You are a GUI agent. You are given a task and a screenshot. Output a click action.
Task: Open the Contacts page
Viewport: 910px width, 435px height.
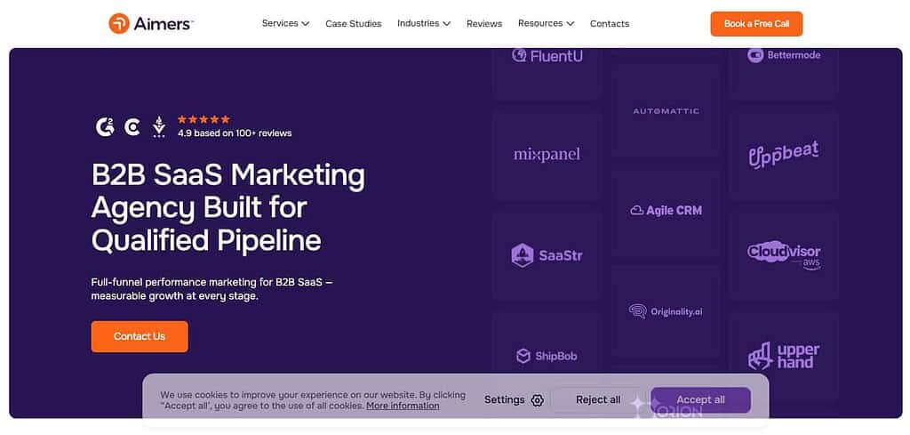[x=610, y=24]
